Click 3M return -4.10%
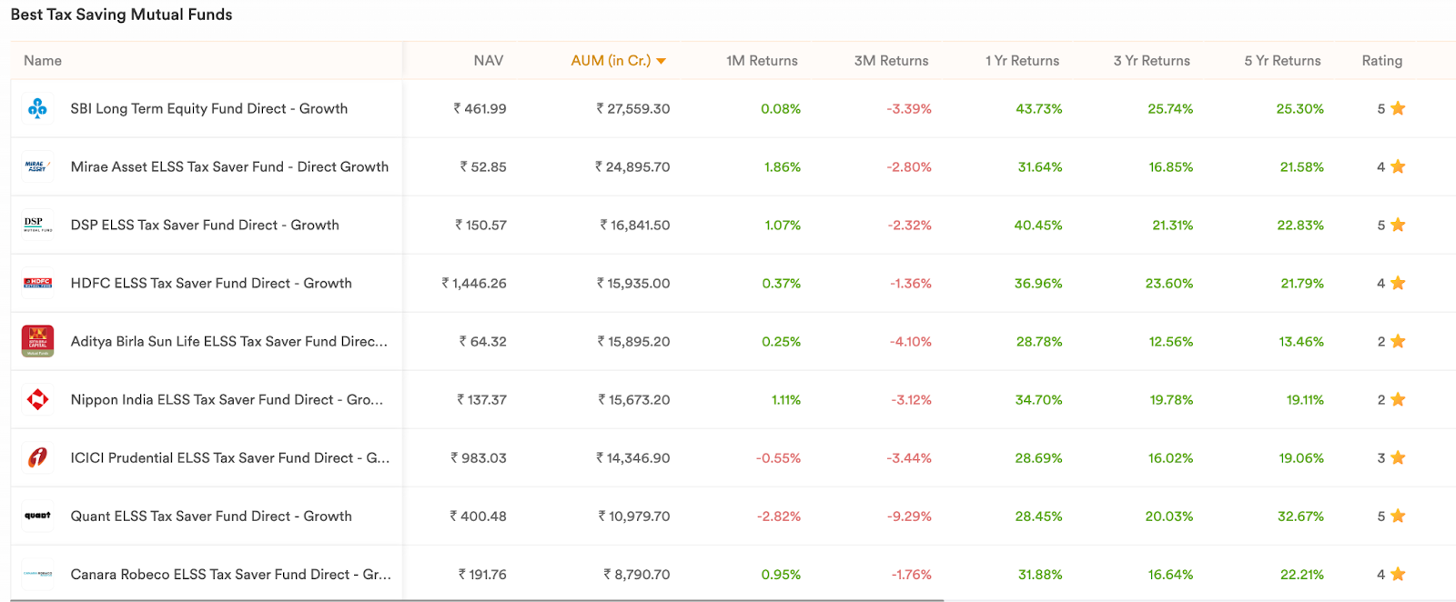This screenshot has width=1456, height=602. point(910,341)
